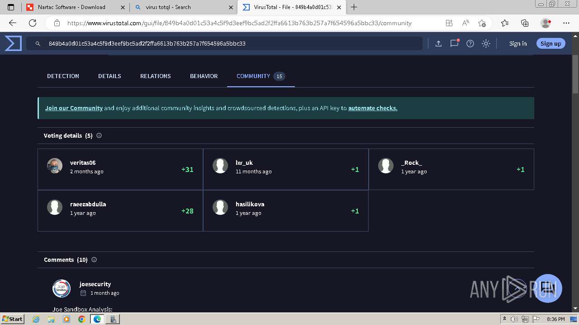Select the COMMUNITY tab
579x325 pixels.
click(261, 76)
